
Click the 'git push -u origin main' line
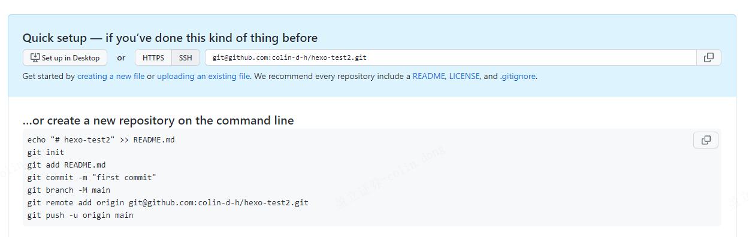point(80,215)
